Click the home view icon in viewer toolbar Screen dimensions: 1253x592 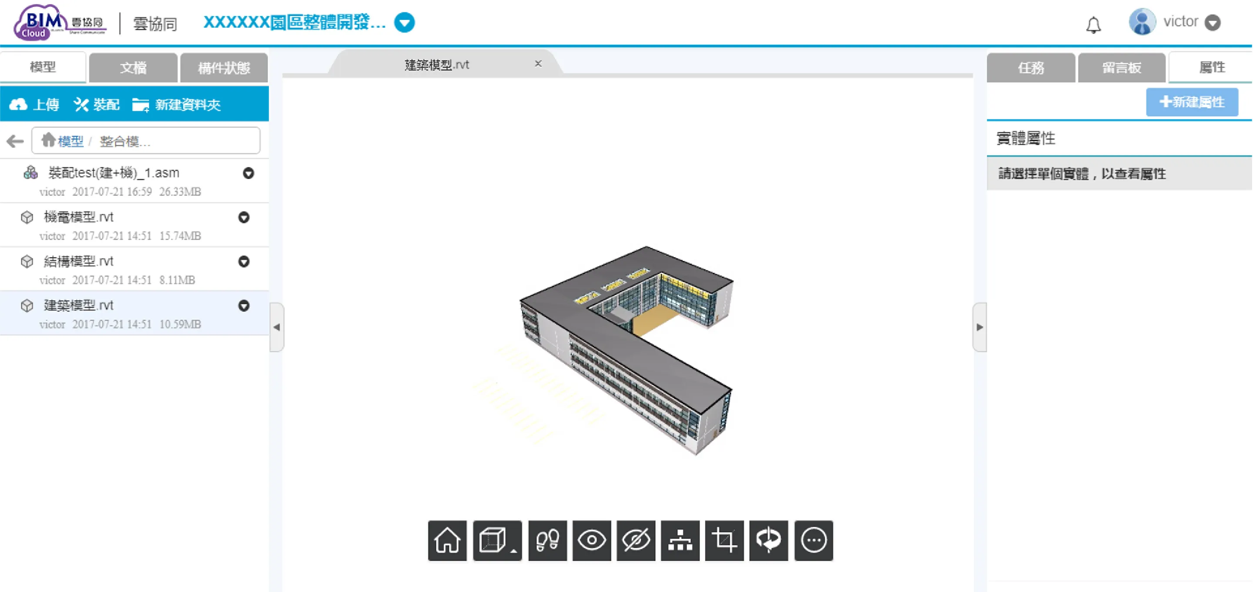pos(447,540)
